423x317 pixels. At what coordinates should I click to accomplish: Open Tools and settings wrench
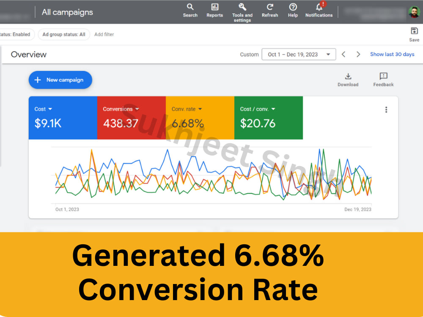click(242, 13)
